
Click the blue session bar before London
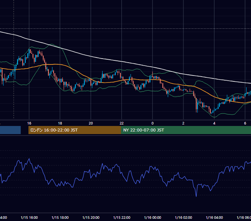pyautogui.click(x=10, y=130)
